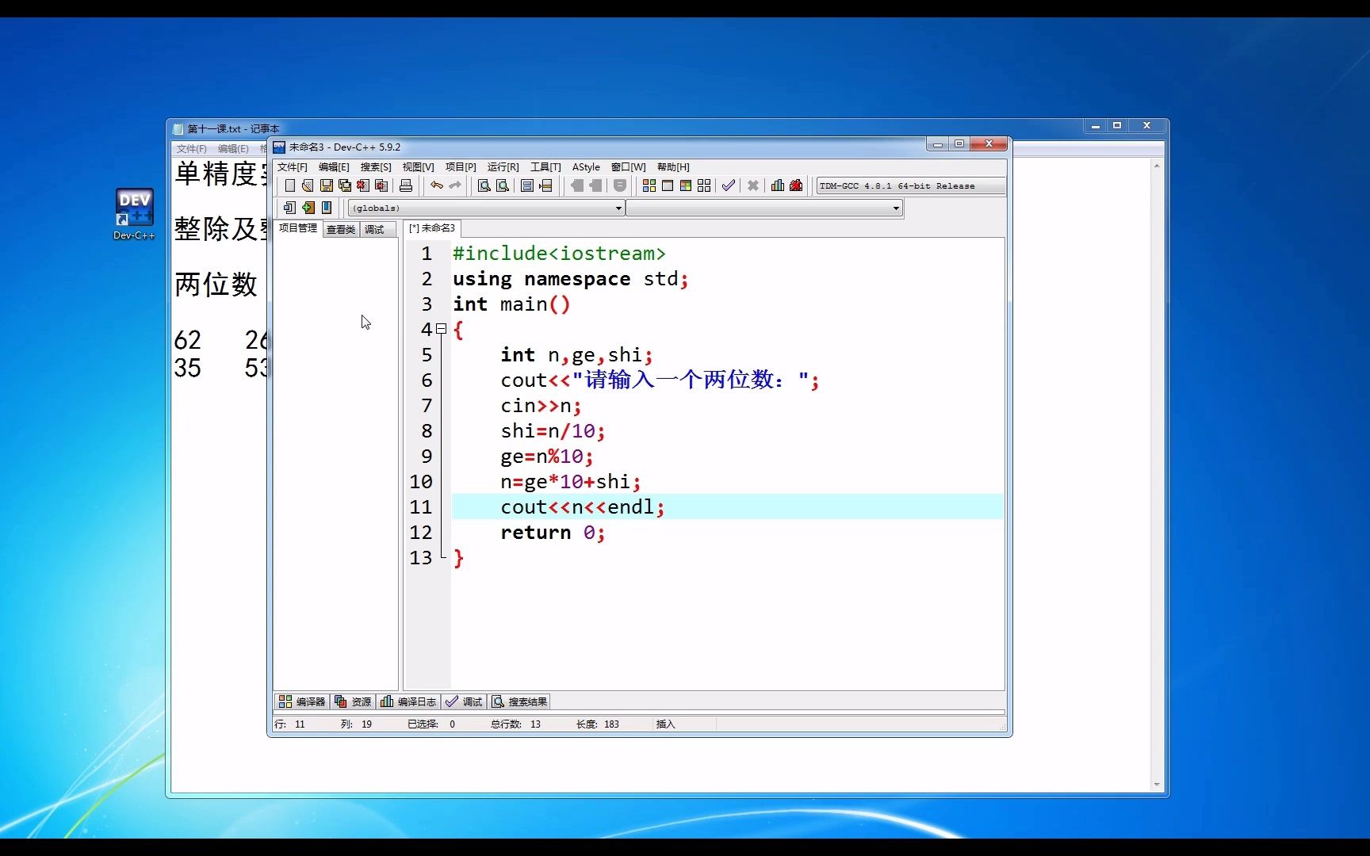Click the Stop execution X icon
This screenshot has height=856, width=1370.
753,185
